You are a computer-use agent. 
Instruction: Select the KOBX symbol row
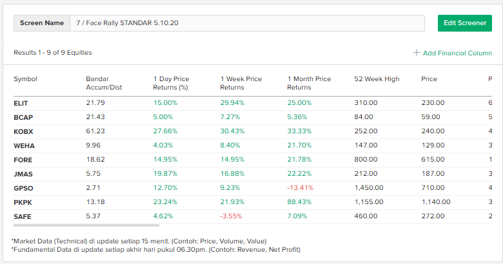tap(23, 131)
